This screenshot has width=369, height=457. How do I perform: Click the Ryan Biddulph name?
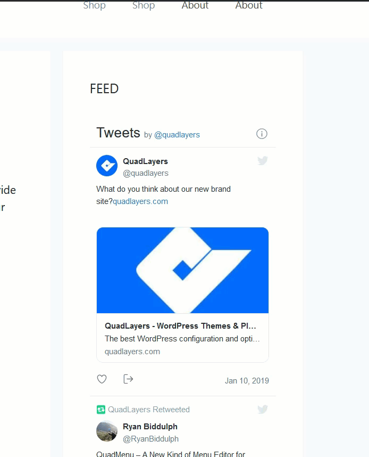[150, 427]
